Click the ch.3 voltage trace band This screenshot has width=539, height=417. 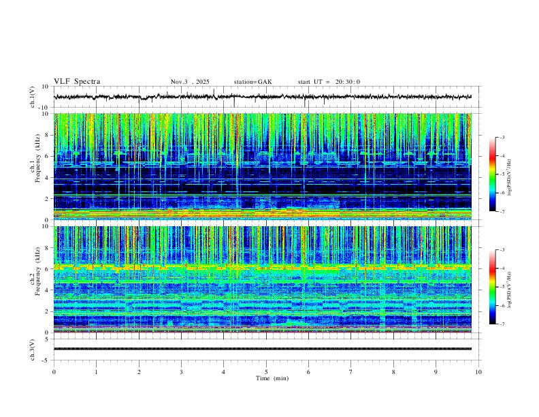263,349
